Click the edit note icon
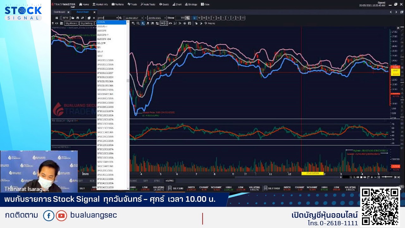The width and height of the screenshot is (405, 228). click(61, 23)
